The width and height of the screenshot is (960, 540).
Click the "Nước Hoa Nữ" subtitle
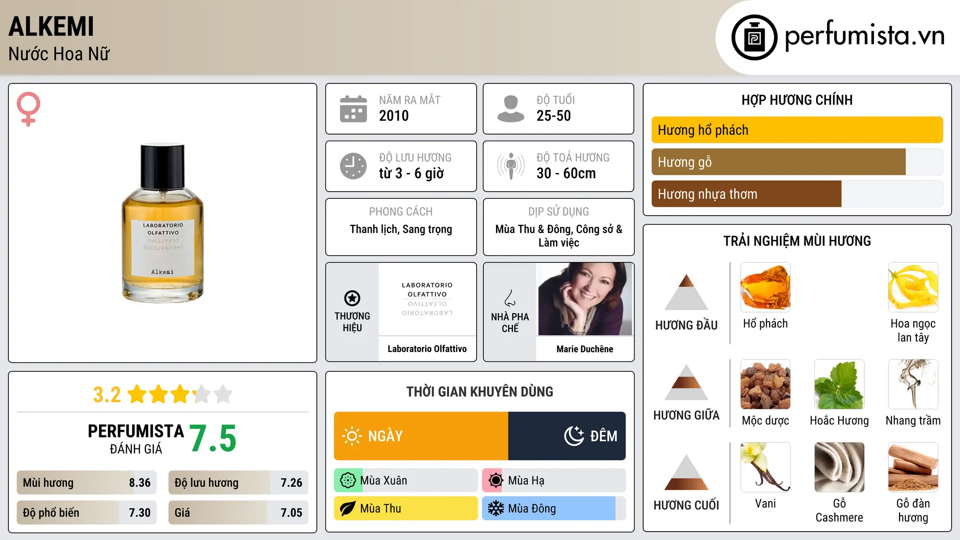click(59, 54)
